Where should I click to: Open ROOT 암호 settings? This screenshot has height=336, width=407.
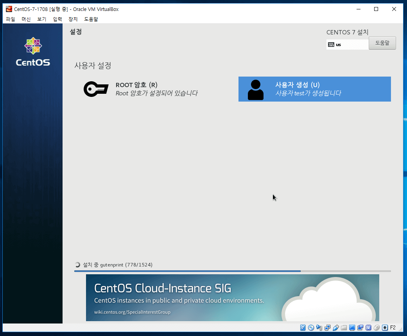pyautogui.click(x=141, y=89)
